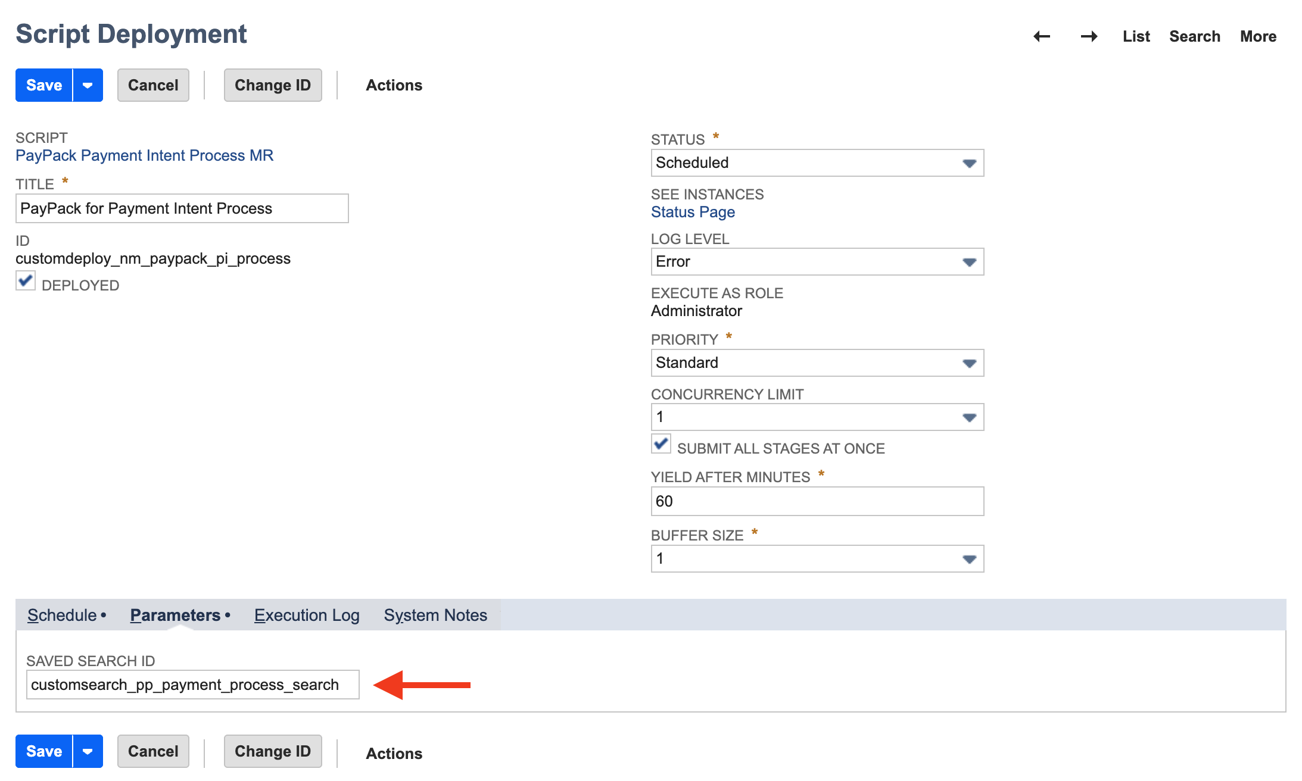Open the Status Page link
Screen dimensions: 1302x781
tap(693, 212)
